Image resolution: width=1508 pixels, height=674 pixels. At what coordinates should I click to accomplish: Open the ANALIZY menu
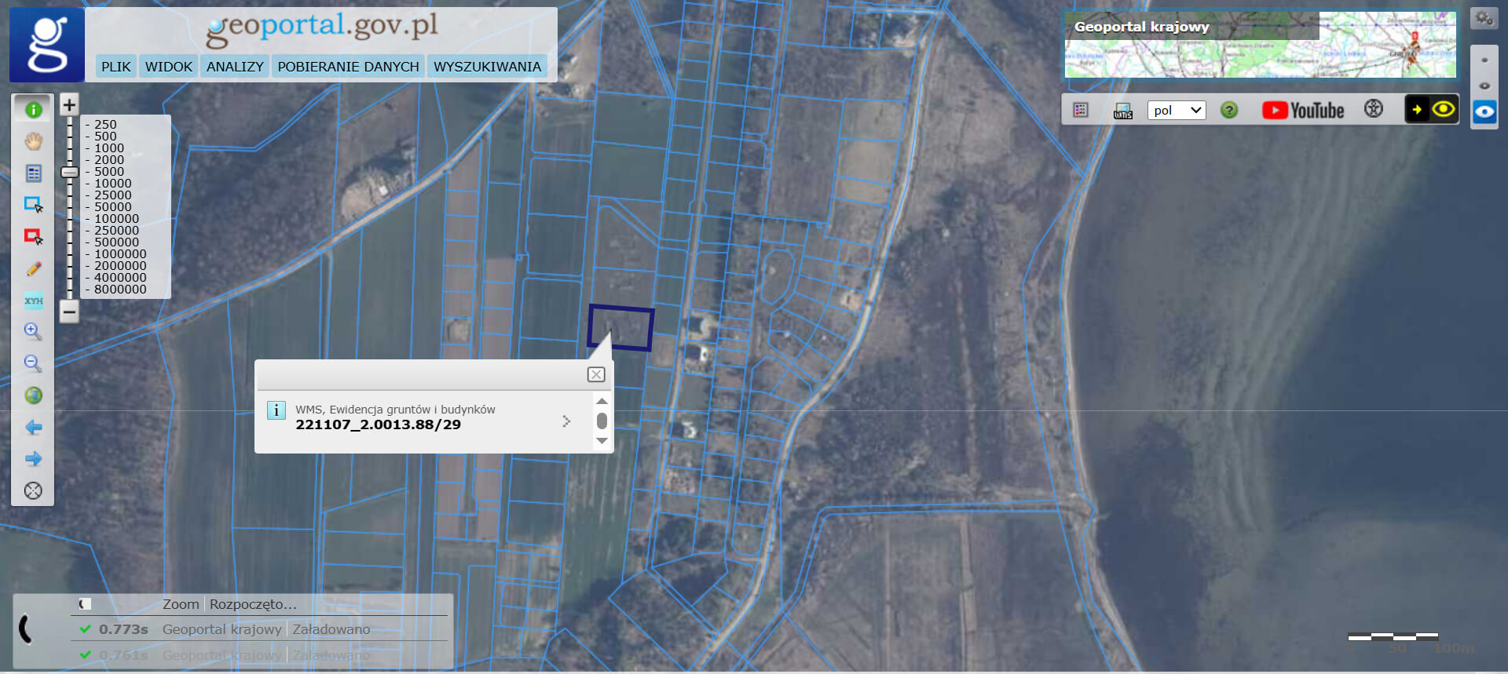pyautogui.click(x=235, y=67)
